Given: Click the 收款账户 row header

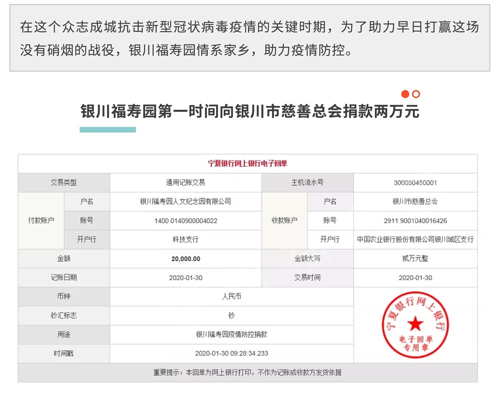Looking at the screenshot, I should (284, 220).
